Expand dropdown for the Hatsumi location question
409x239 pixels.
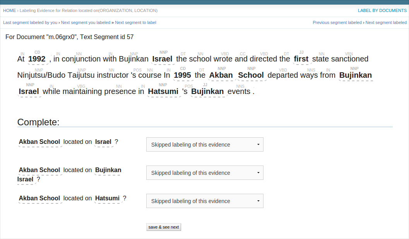[205, 201]
